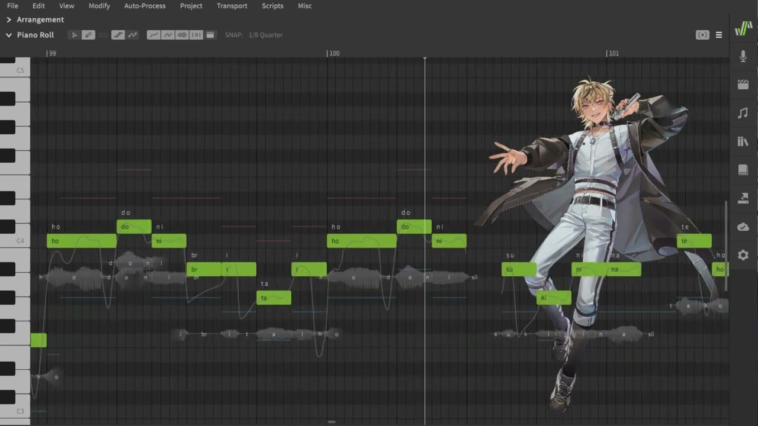758x426 pixels.
Task: Click the C4 piano key
Action: pos(15,241)
